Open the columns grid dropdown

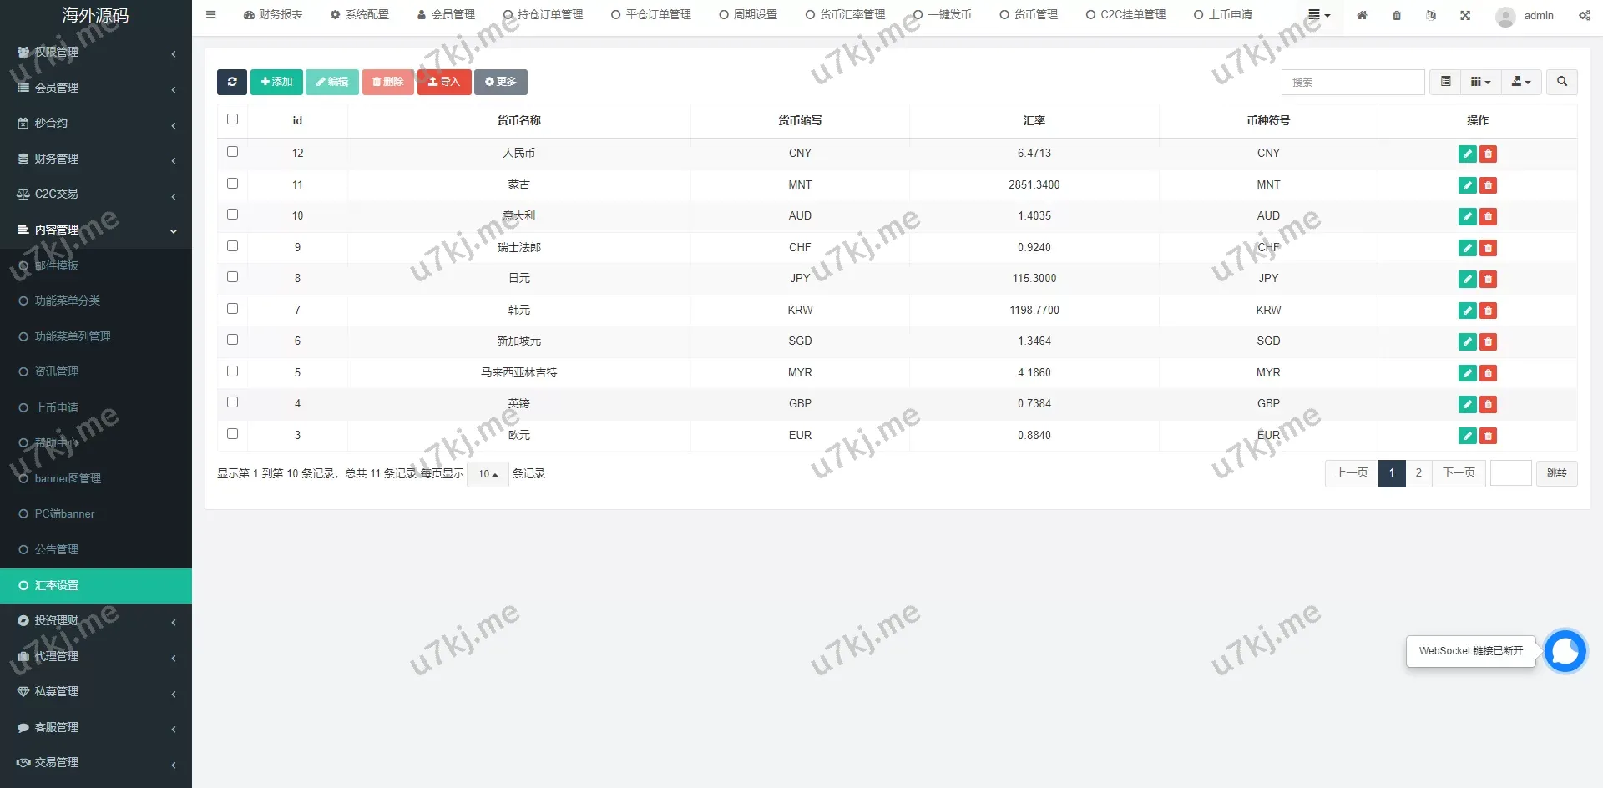pyautogui.click(x=1480, y=82)
